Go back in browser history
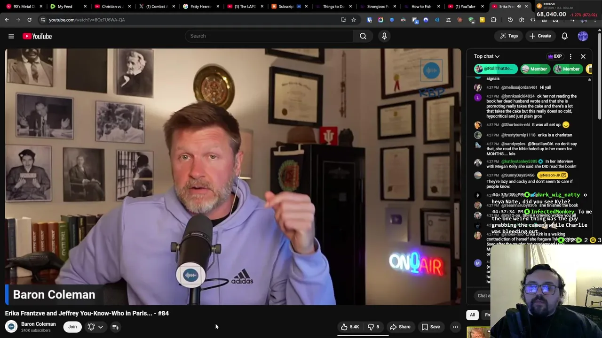 pyautogui.click(x=7, y=20)
